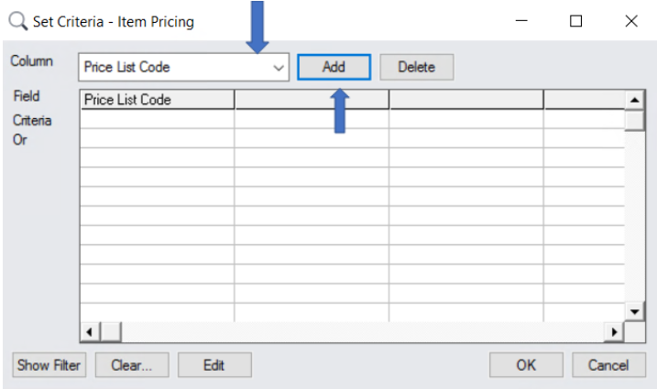Screen dimensions: 657x389
Task: Click the vertical scrollbar thumb
Action: pos(634,120)
